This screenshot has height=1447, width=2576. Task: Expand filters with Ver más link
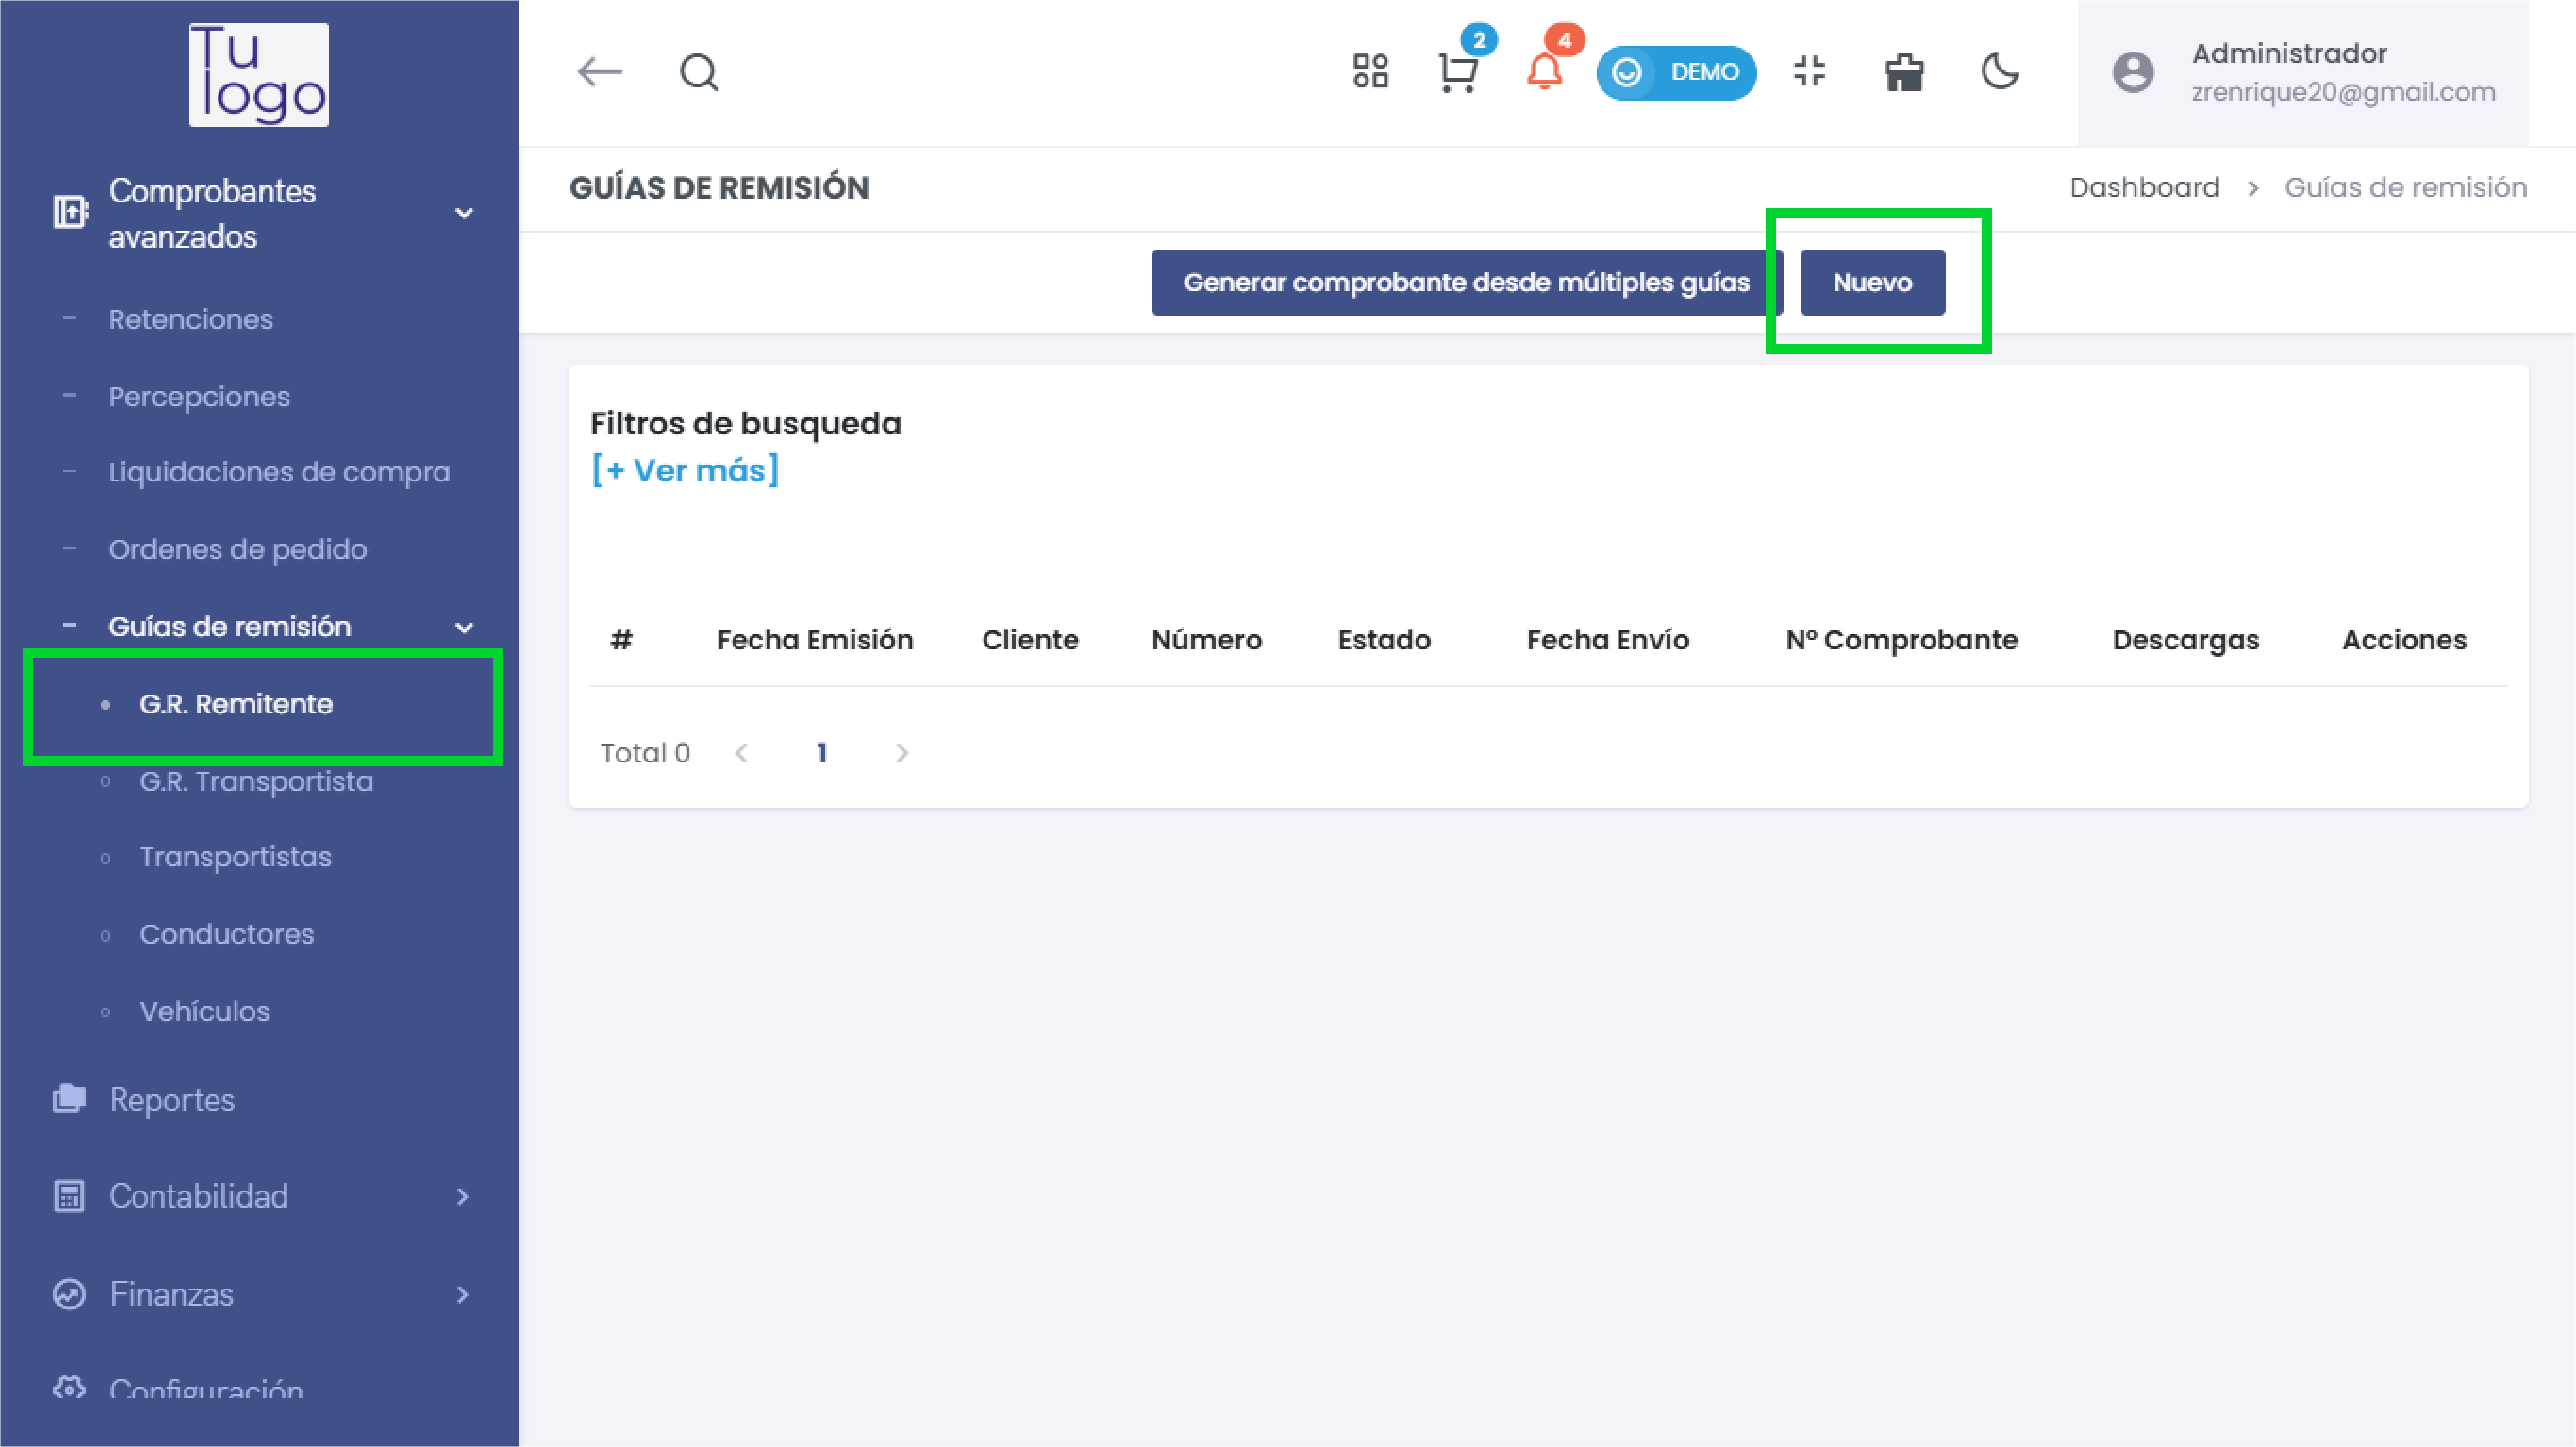point(685,470)
